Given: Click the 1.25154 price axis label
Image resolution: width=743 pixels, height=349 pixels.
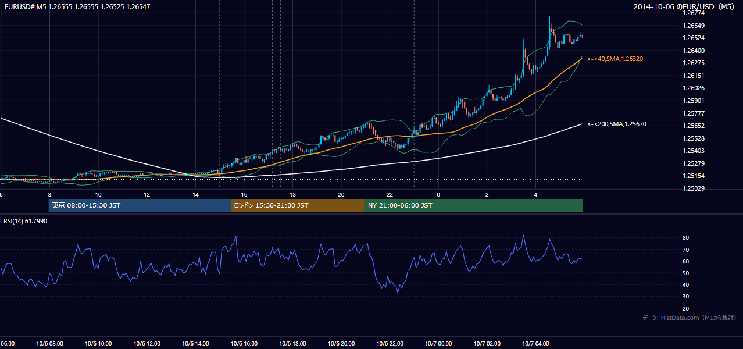Looking at the screenshot, I should (x=694, y=176).
